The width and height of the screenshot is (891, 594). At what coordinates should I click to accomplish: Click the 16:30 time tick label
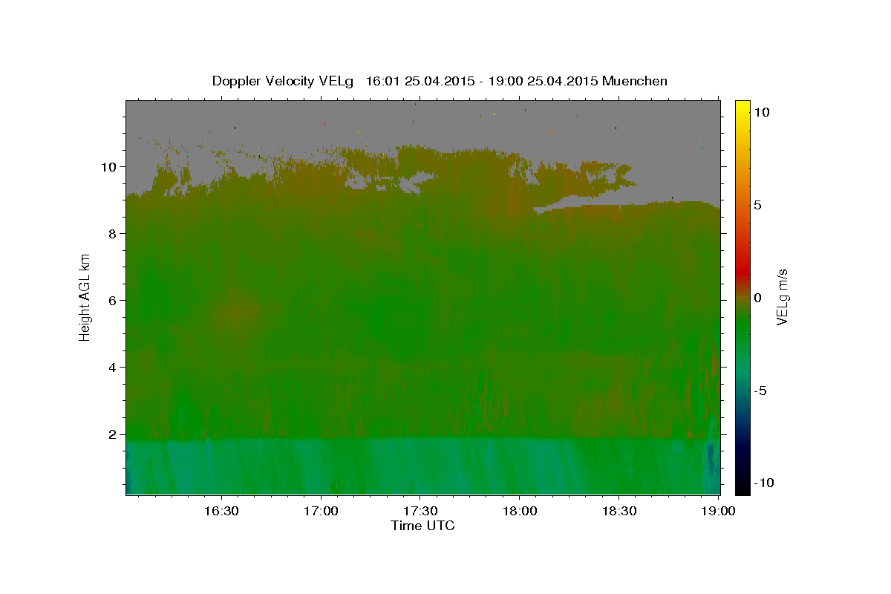221,511
